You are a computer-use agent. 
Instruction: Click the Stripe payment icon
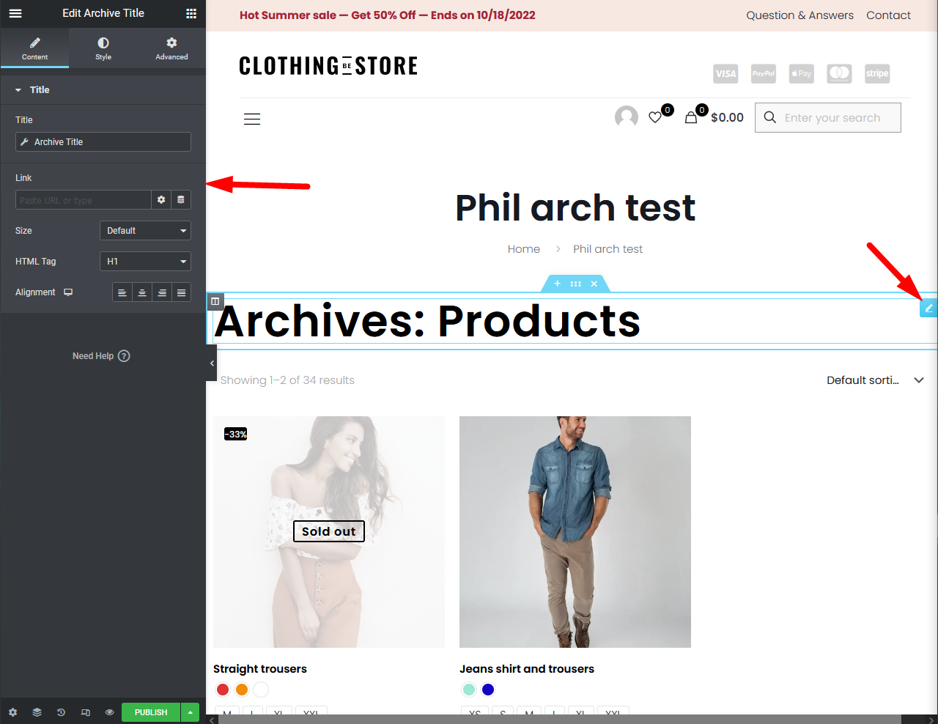point(877,73)
